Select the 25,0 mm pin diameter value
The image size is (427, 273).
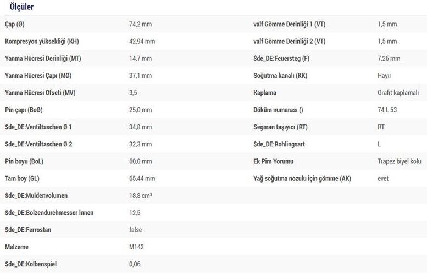point(140,110)
